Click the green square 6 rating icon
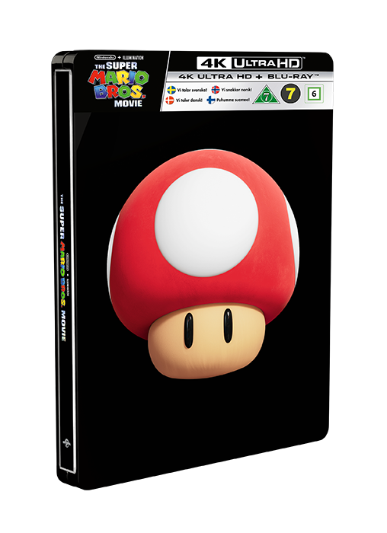Screen dimensions: 387x533 [x=314, y=94]
